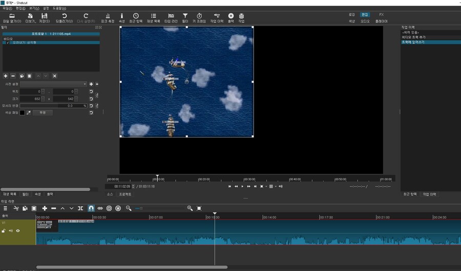
Task: Lock the V1 track
Action: [4, 231]
